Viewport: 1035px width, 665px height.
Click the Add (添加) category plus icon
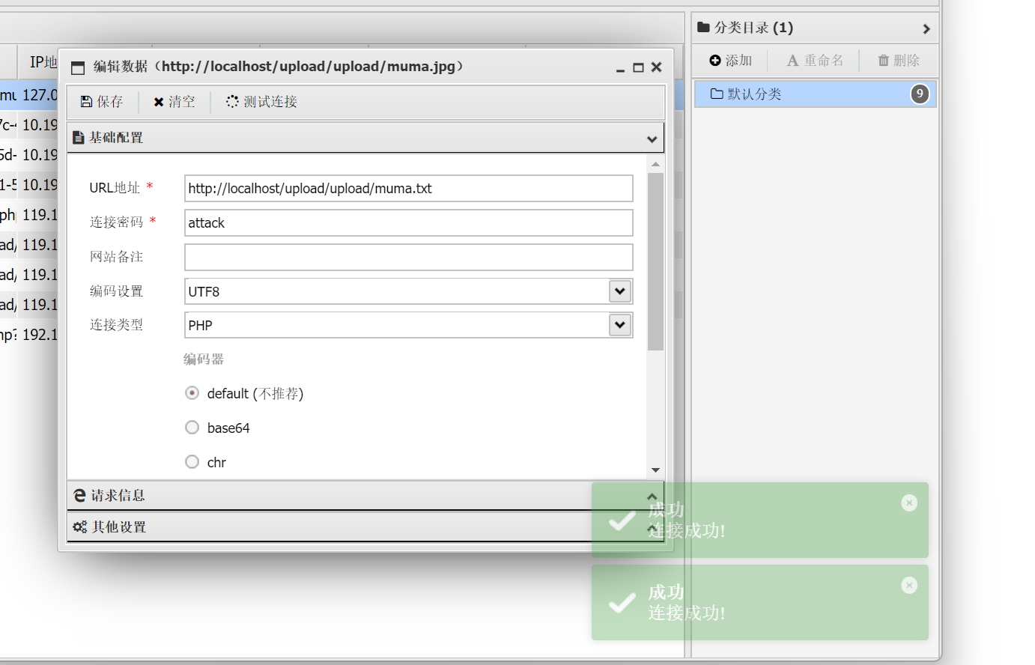click(715, 61)
